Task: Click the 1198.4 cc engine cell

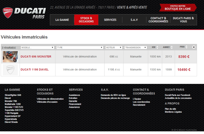Action: point(114,69)
